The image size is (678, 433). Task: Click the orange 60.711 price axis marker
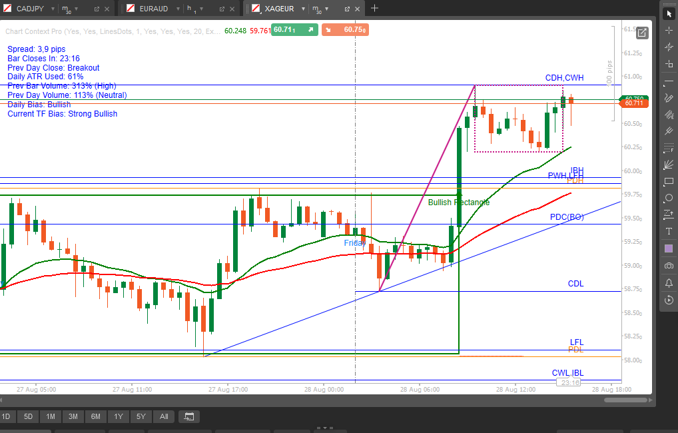point(633,103)
